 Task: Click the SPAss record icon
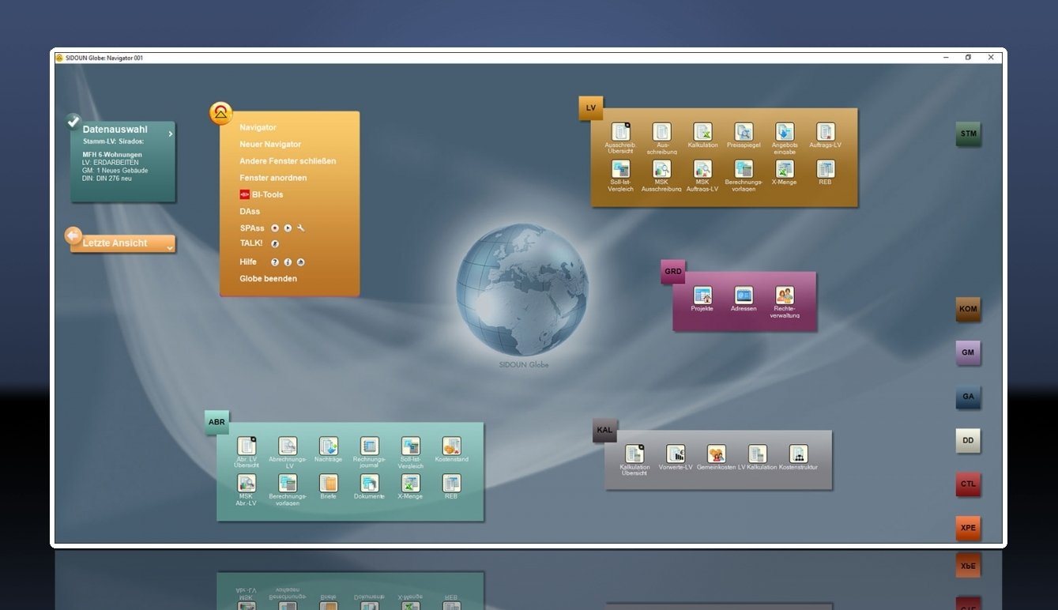[x=275, y=228]
